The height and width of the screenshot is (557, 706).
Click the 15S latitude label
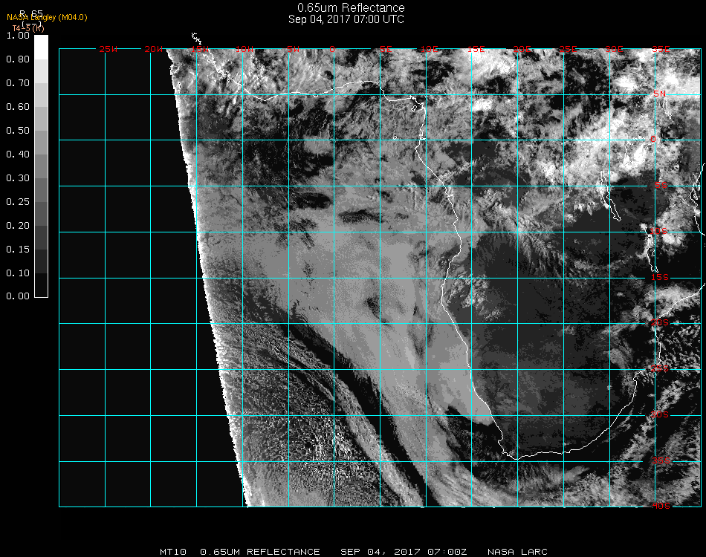660,277
